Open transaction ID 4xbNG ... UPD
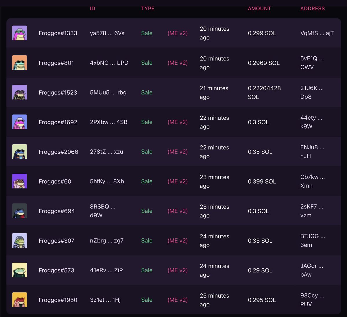 click(109, 63)
